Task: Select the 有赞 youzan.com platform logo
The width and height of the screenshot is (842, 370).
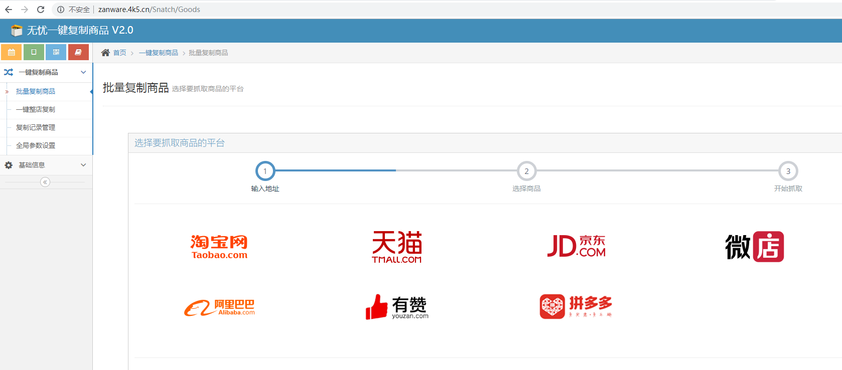Action: 397,307
